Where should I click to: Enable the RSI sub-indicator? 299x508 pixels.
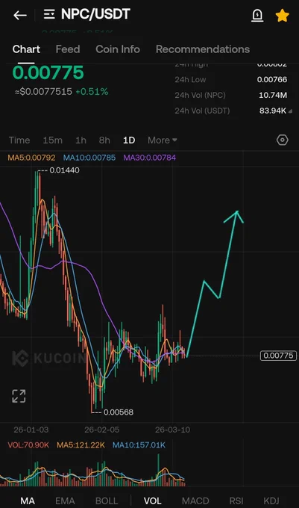tap(236, 501)
